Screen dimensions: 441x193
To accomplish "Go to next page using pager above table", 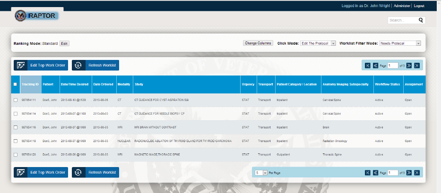I will pyautogui.click(x=409, y=66).
